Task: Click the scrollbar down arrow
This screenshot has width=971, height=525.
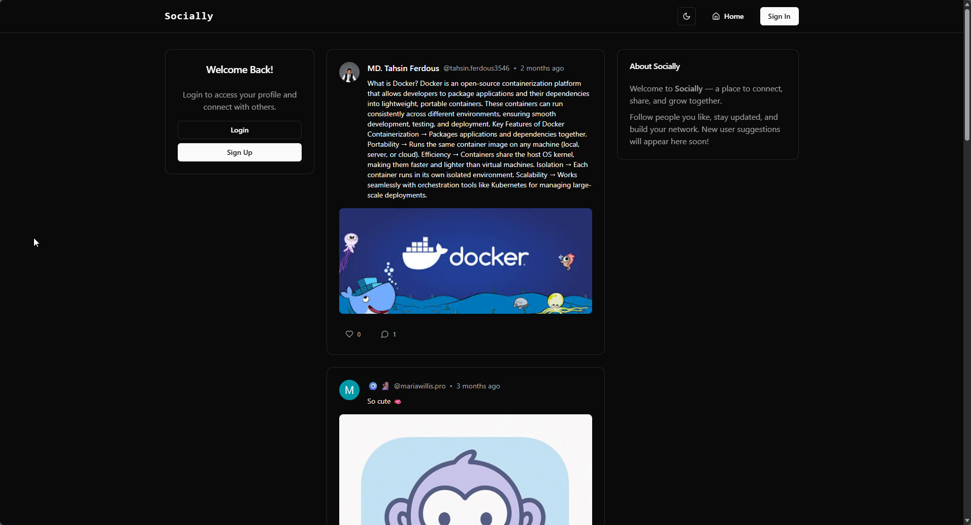Action: (x=967, y=520)
